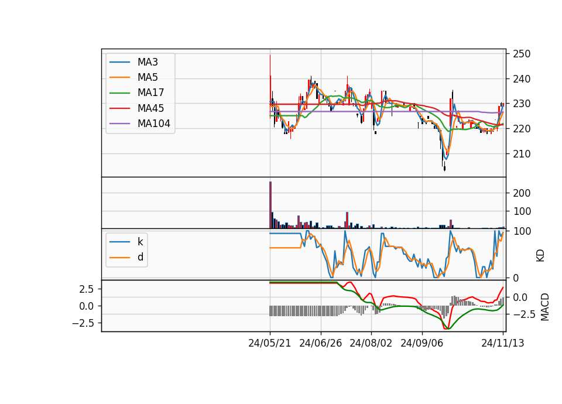This screenshot has width=562, height=404.
Task: Click the 24/06/26 date label
Action: coord(320,344)
